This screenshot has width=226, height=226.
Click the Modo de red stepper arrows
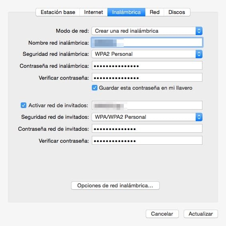[x=199, y=31]
